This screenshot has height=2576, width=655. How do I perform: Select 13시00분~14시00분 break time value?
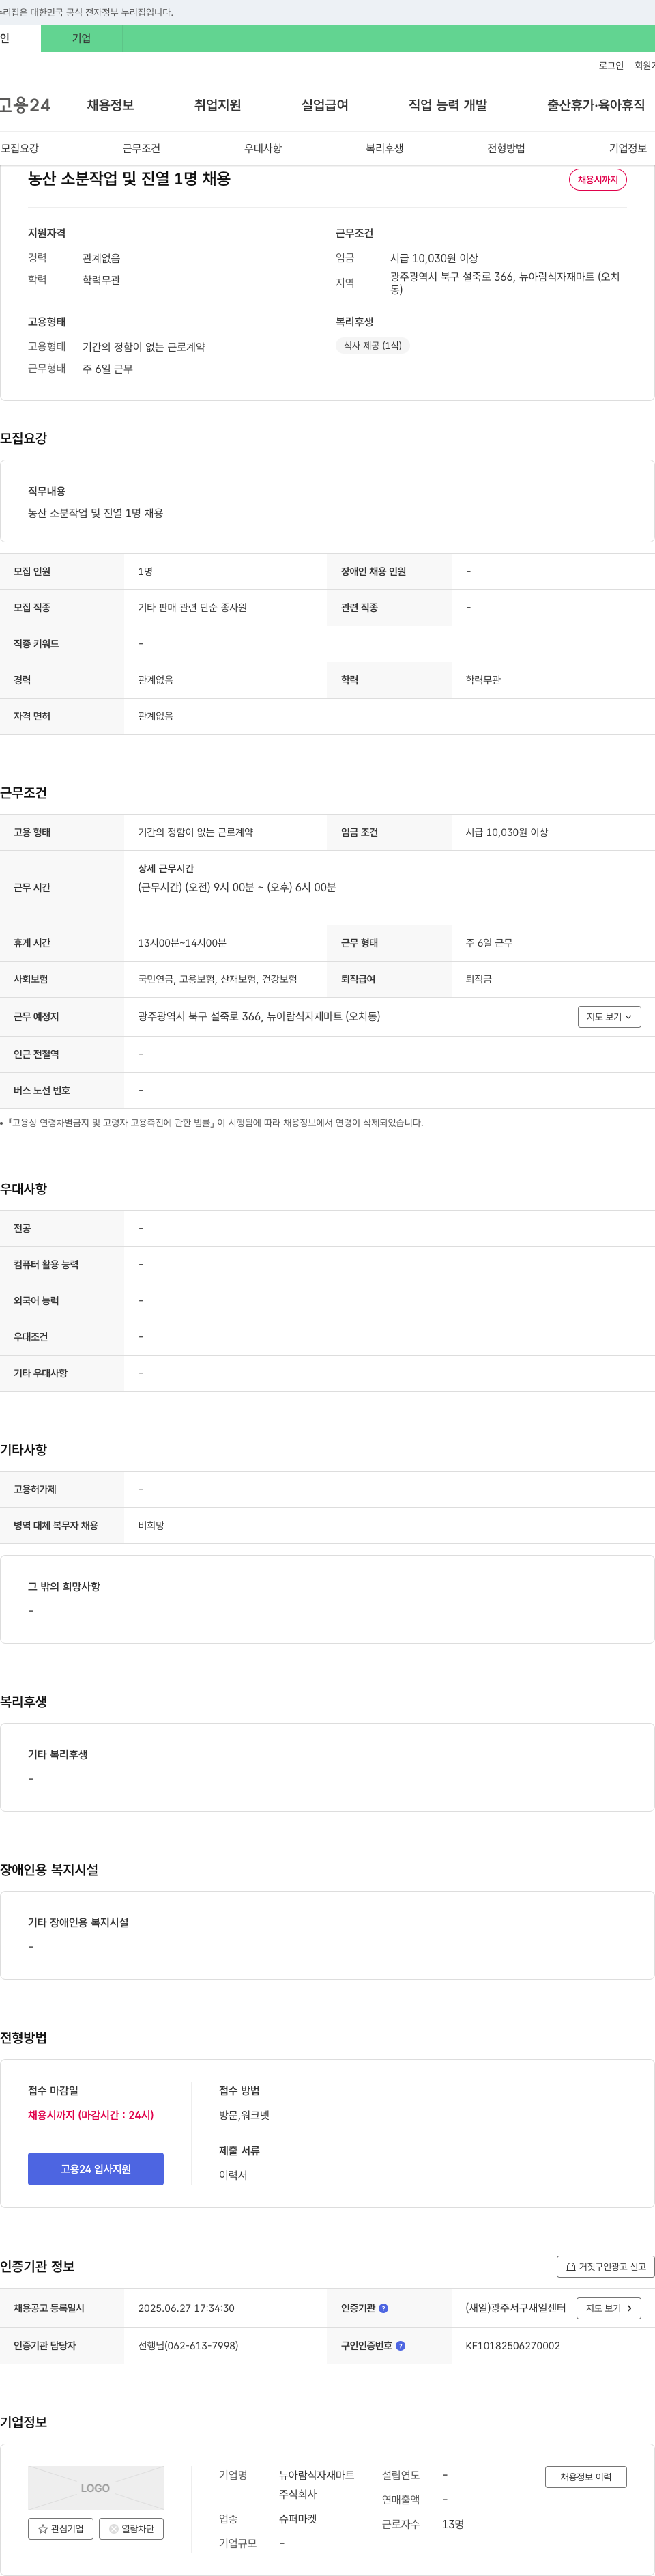pyautogui.click(x=181, y=943)
